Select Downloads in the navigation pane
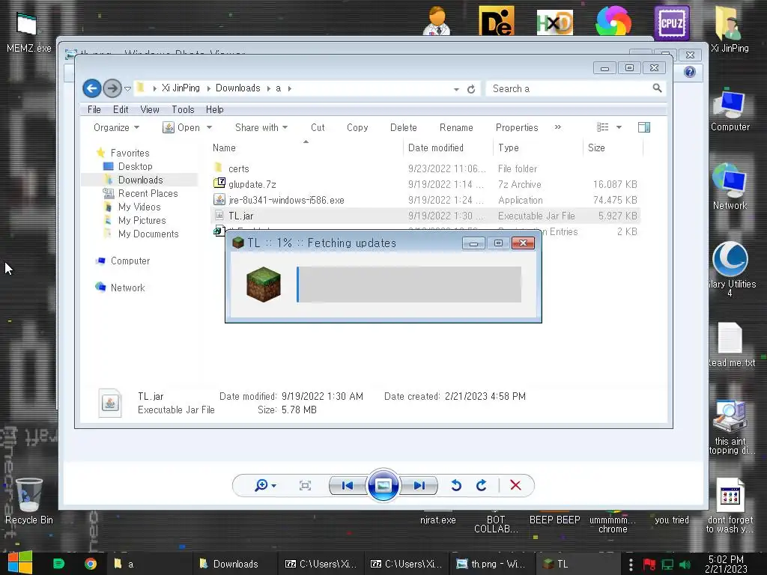 tap(140, 180)
